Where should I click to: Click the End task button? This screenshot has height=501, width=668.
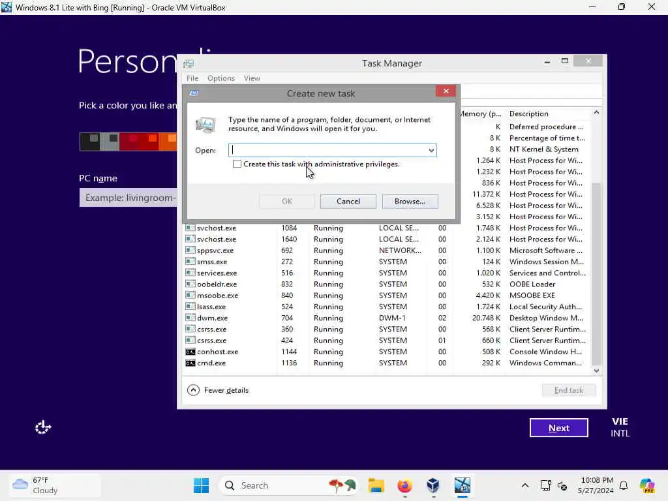(569, 390)
